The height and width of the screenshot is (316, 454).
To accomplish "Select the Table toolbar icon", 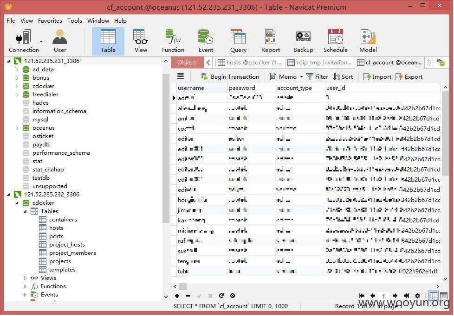I will [x=108, y=41].
